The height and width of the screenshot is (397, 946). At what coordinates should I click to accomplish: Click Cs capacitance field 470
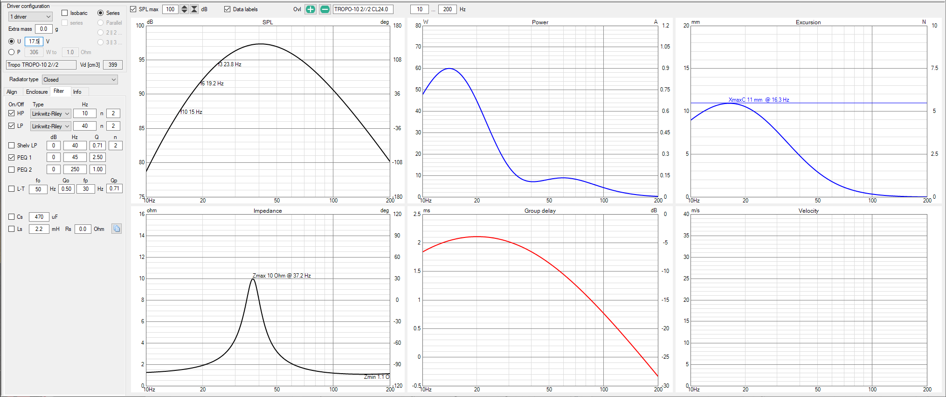39,217
